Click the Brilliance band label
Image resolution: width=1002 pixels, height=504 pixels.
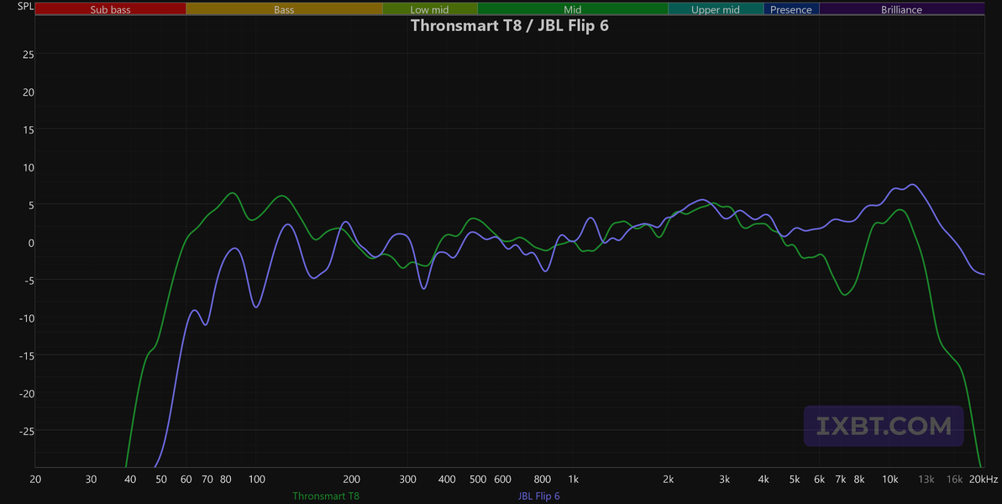901,9
